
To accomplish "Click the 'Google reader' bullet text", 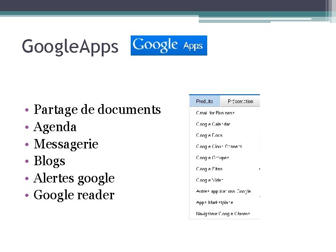I will (74, 195).
